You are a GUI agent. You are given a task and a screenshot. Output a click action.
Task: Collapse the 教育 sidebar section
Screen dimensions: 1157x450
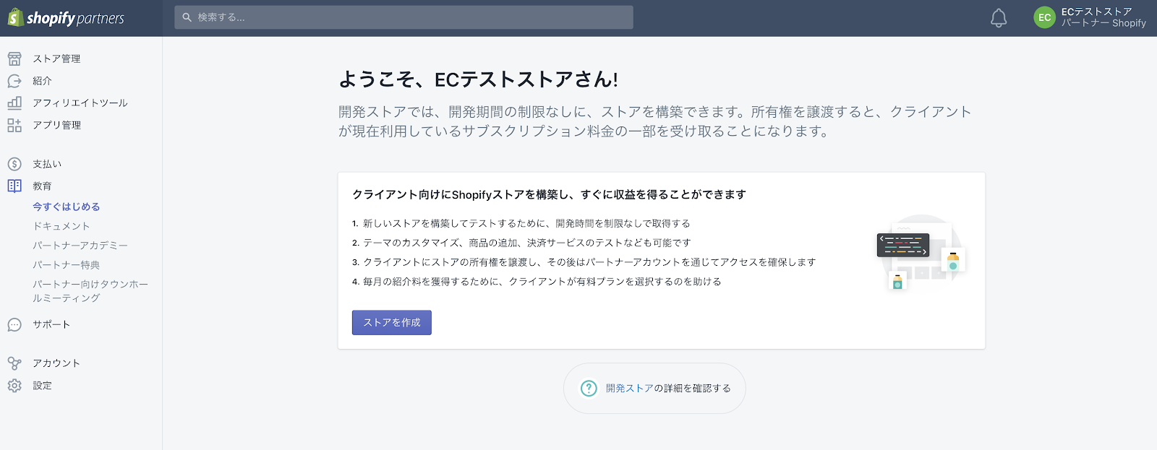coord(42,186)
